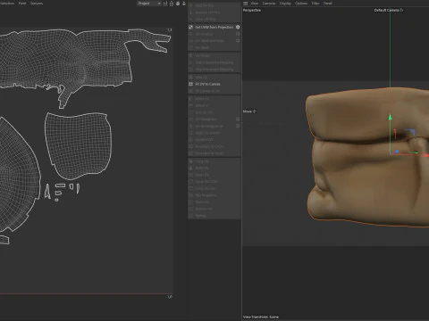The width and height of the screenshot is (429, 321).
Task: Open the viewport Display menu
Action: [285, 4]
